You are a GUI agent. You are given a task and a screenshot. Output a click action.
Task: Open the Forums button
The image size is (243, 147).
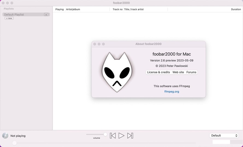[x=191, y=72]
